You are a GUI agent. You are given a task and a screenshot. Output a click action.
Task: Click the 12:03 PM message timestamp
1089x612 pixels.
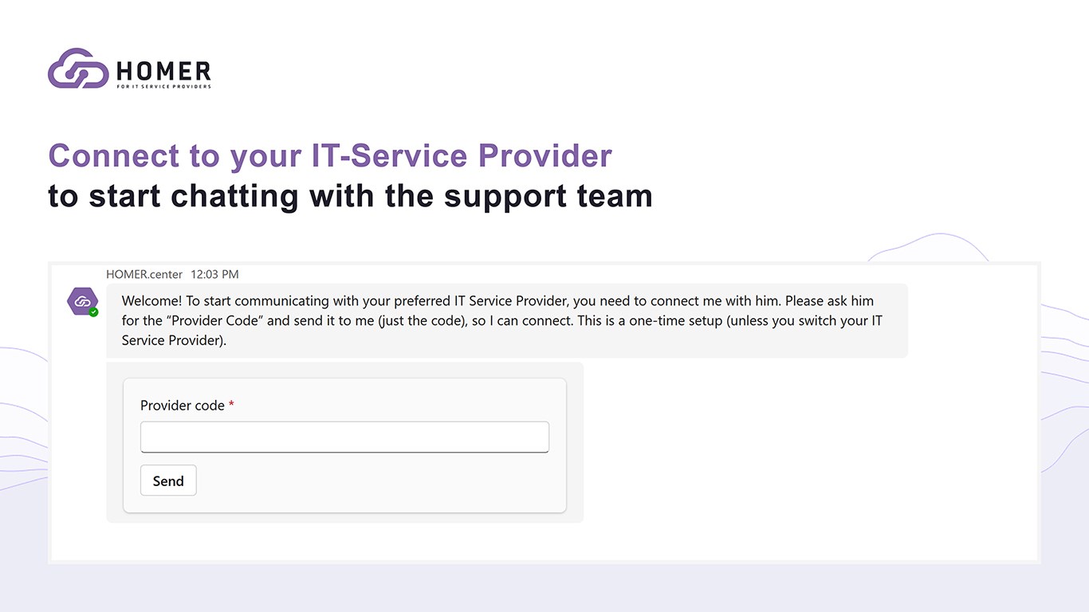click(x=214, y=274)
